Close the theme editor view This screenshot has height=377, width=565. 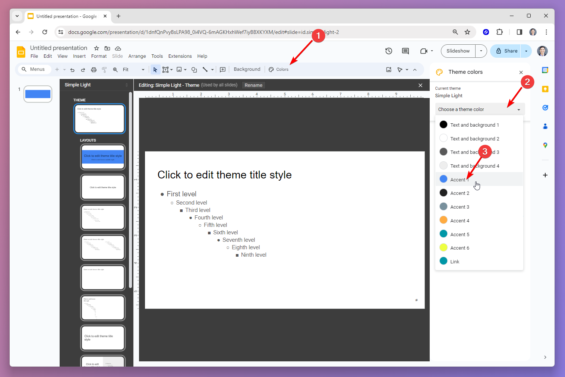point(420,85)
